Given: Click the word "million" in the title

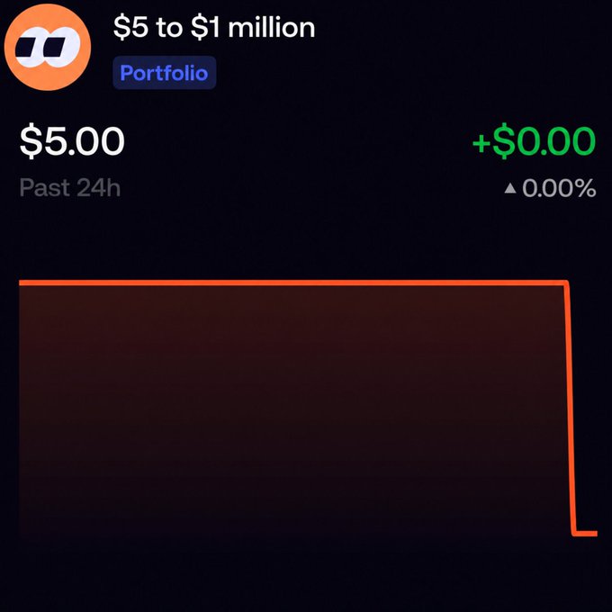Looking at the screenshot, I should (x=271, y=28).
